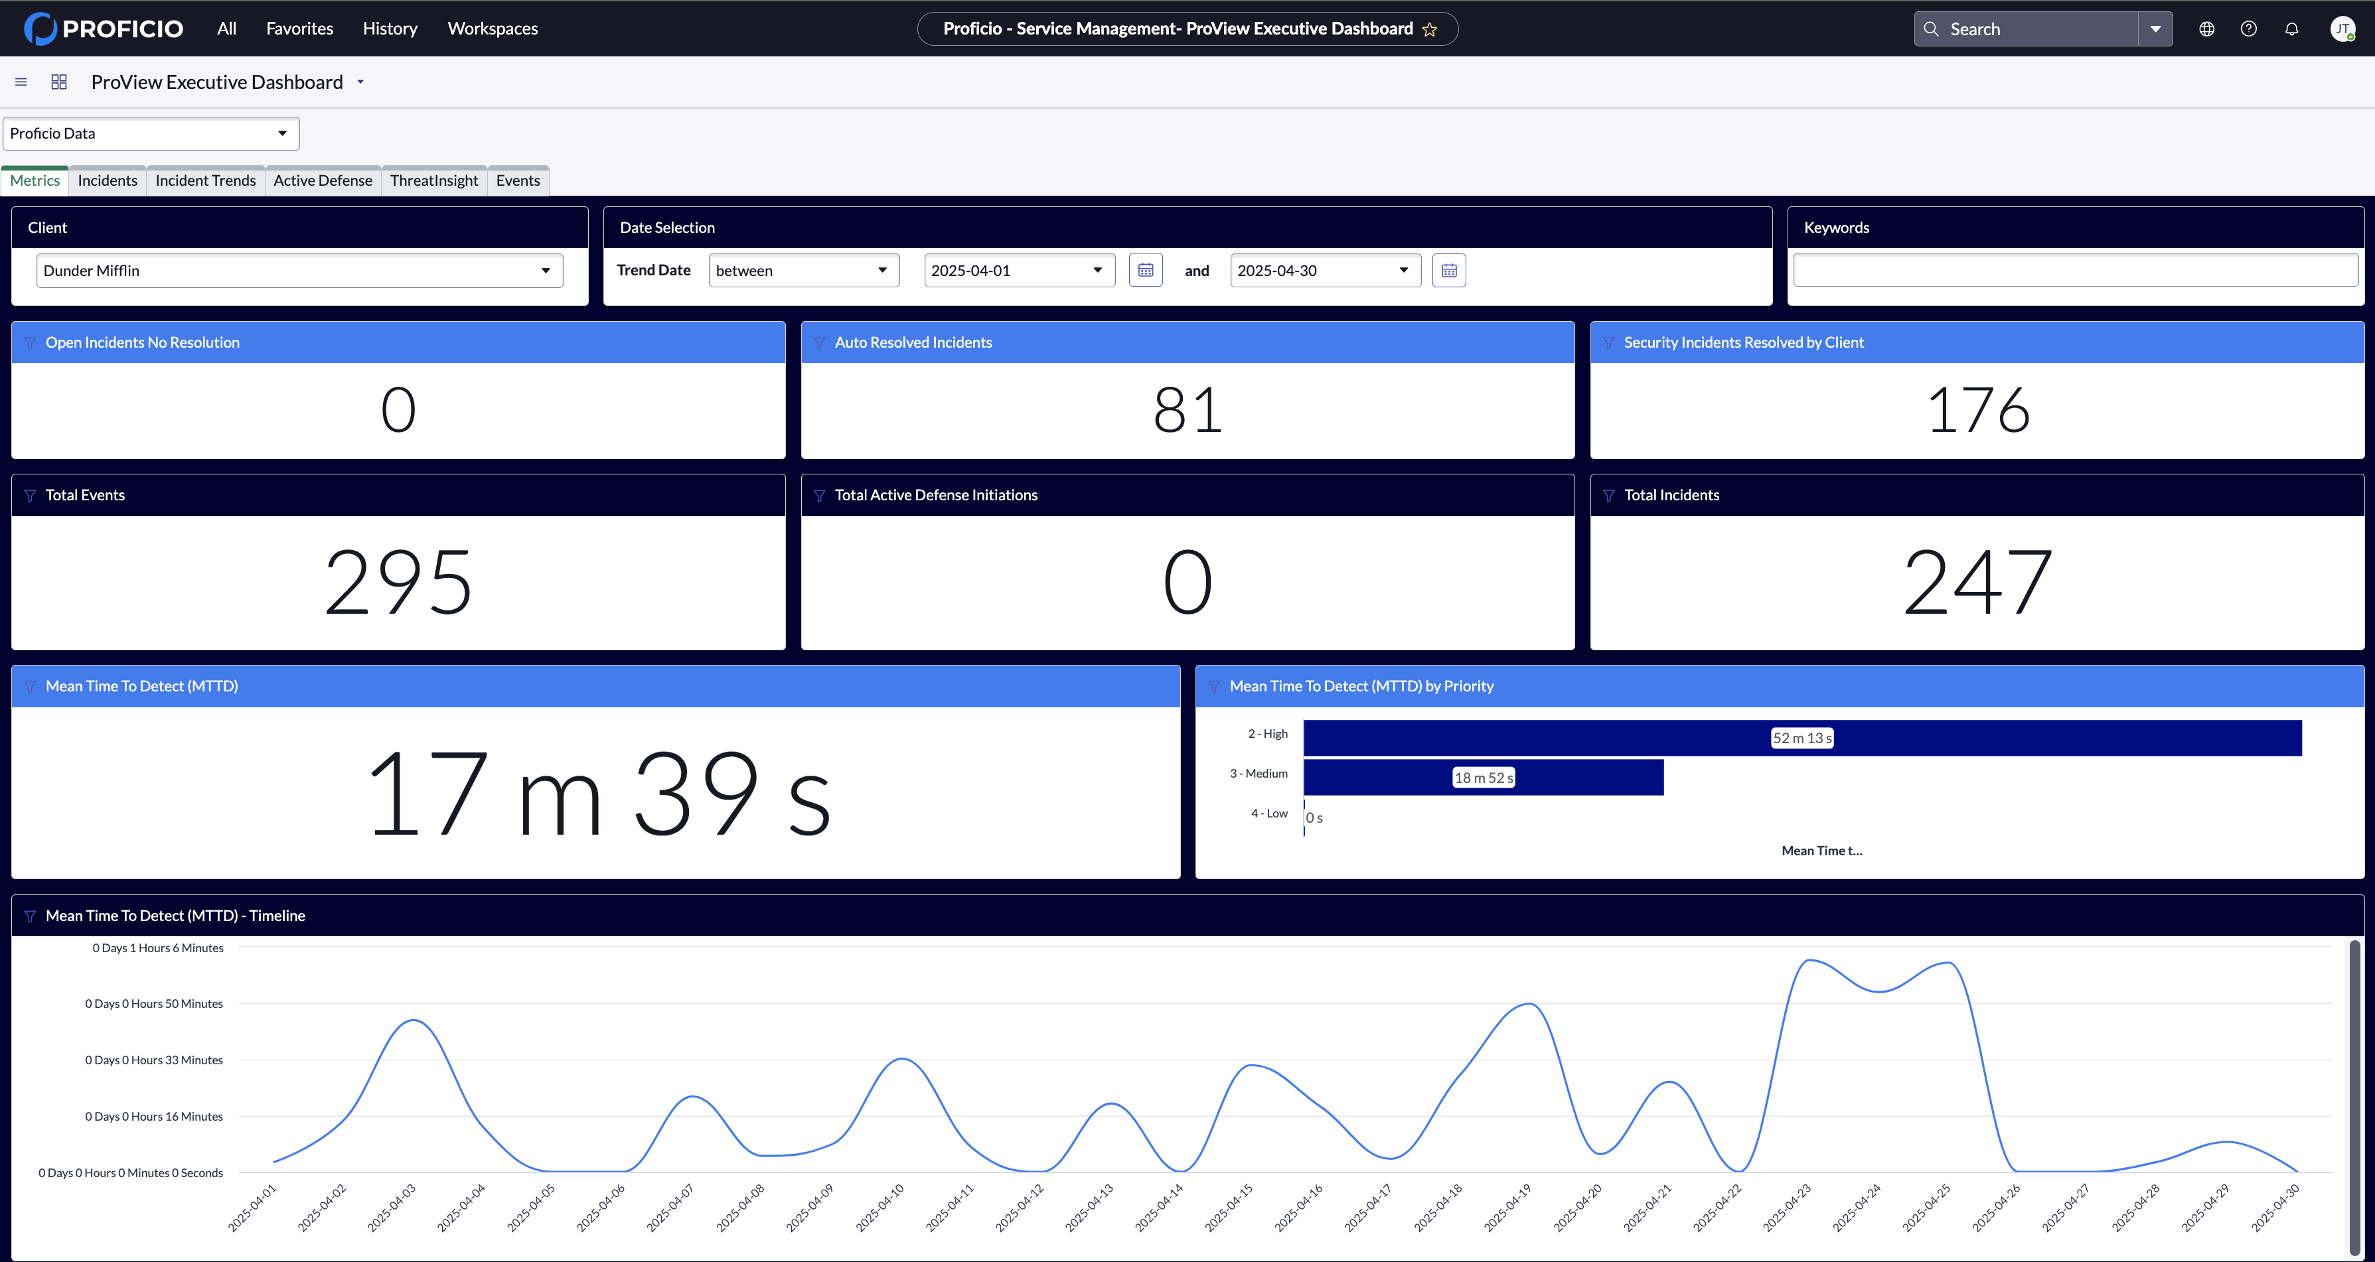Screen dimensions: 2375x1262
Task: Expand the Client dropdown showing Dunder Mifflin
Action: 299,271
